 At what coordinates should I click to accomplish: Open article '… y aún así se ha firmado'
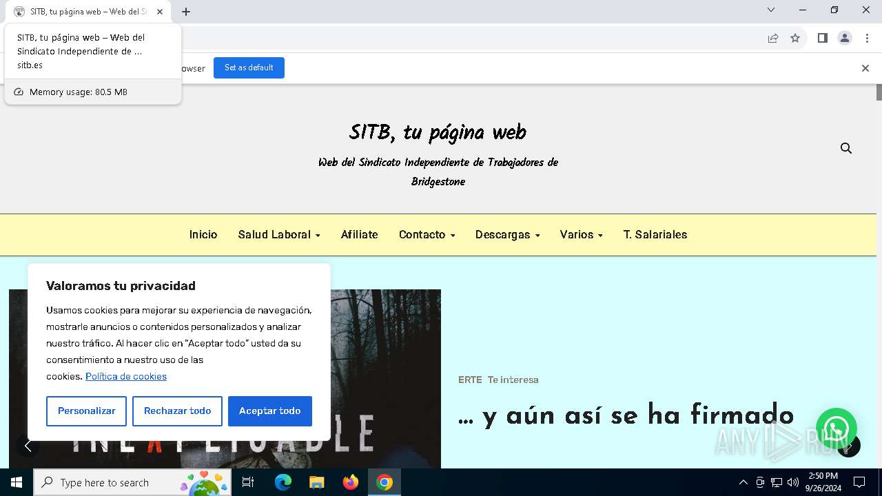[626, 416]
